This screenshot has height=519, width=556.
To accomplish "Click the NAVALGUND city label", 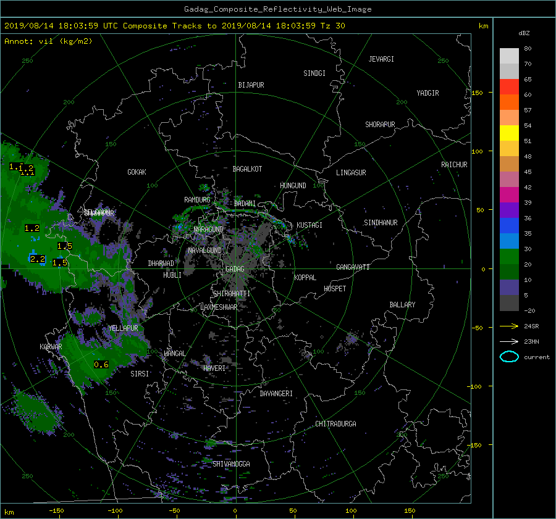I will [x=204, y=250].
